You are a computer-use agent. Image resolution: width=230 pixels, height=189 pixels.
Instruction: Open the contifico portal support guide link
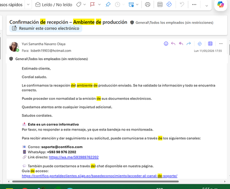(x=99, y=176)
